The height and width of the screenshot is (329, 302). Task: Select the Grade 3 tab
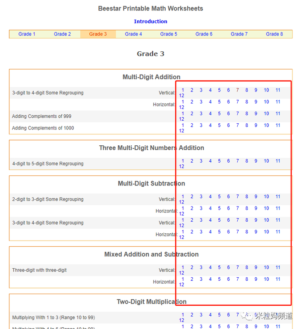coord(98,34)
